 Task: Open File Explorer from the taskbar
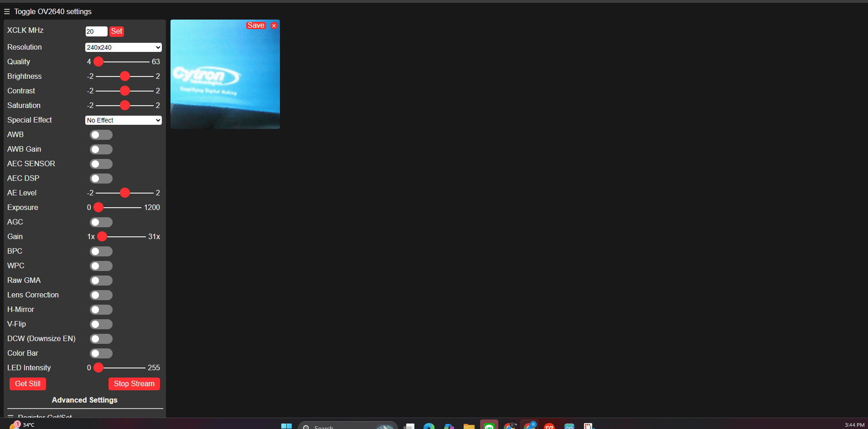(x=469, y=426)
